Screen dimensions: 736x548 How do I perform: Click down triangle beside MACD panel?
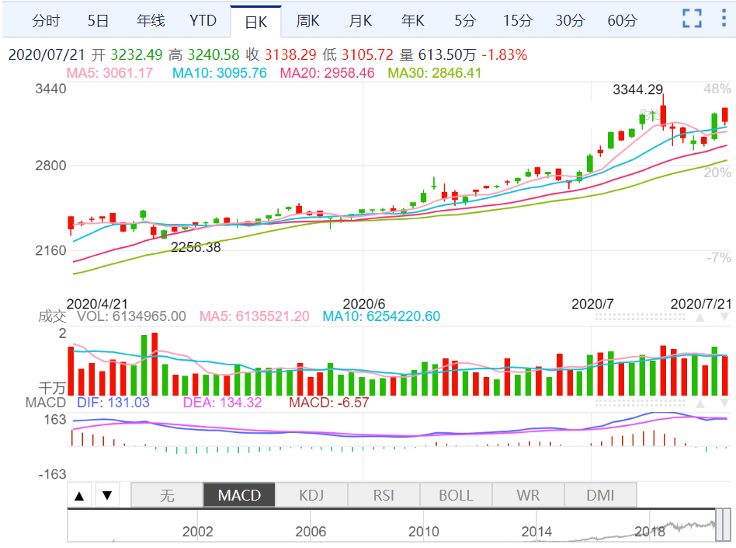724,403
